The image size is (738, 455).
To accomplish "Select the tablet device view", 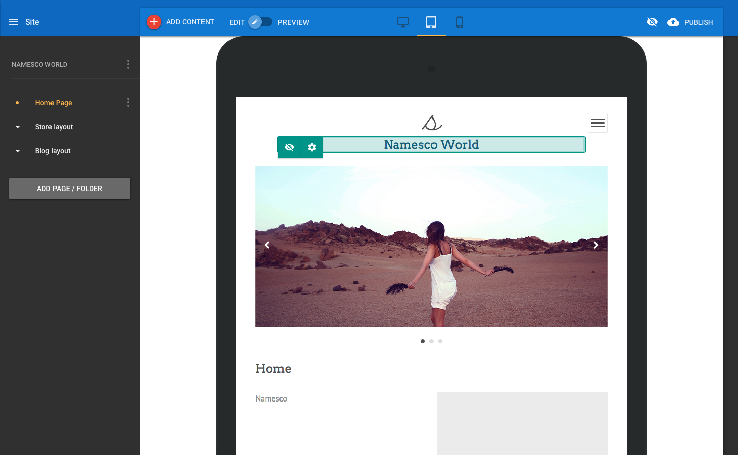I will [431, 22].
